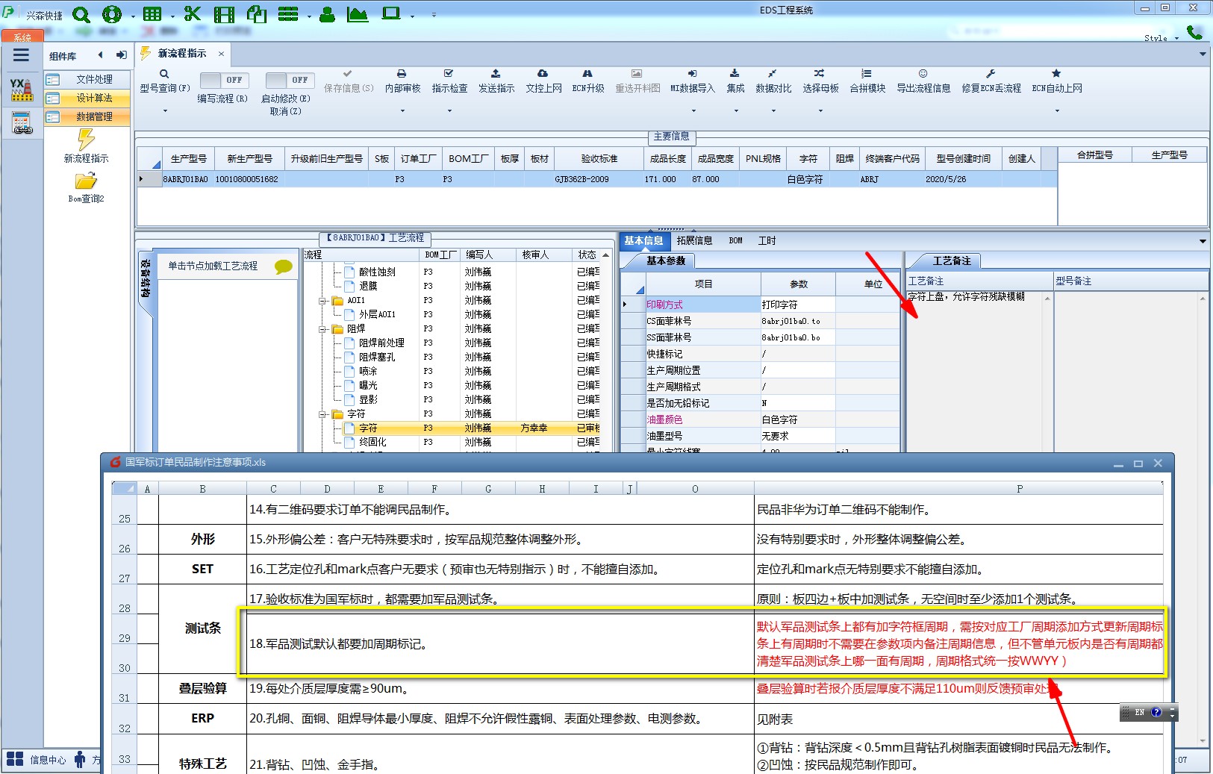This screenshot has width=1213, height=774.
Task: Close the 新流程指示 tab
Action: [x=221, y=54]
